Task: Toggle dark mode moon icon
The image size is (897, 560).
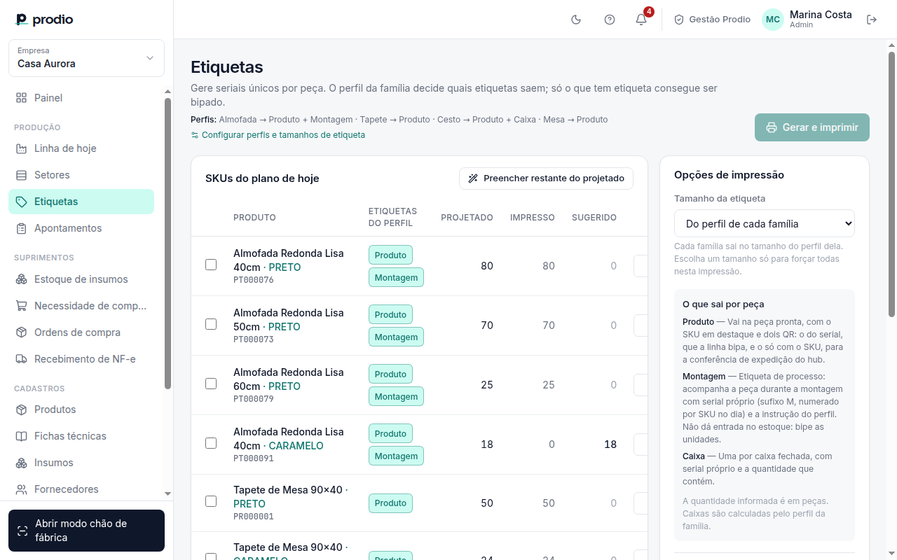Action: coord(576,20)
